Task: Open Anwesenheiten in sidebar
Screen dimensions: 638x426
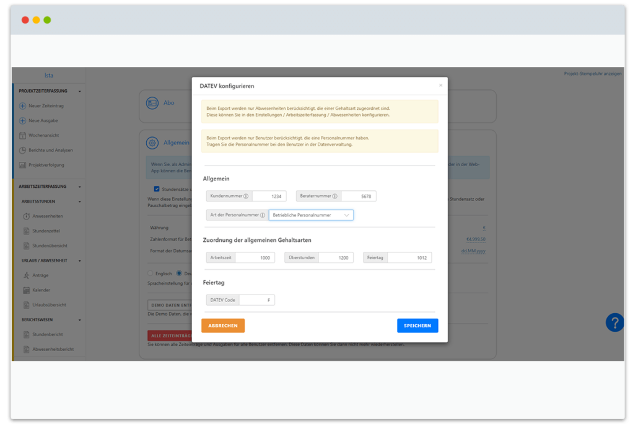Action: [x=48, y=216]
